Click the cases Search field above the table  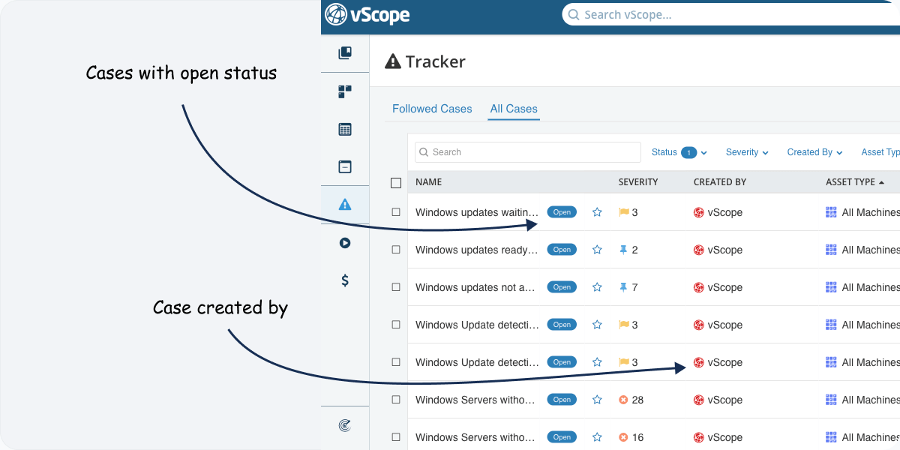click(x=528, y=152)
